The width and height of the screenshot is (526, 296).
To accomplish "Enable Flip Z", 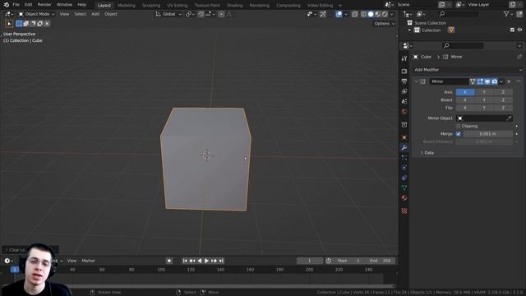I will 503,108.
